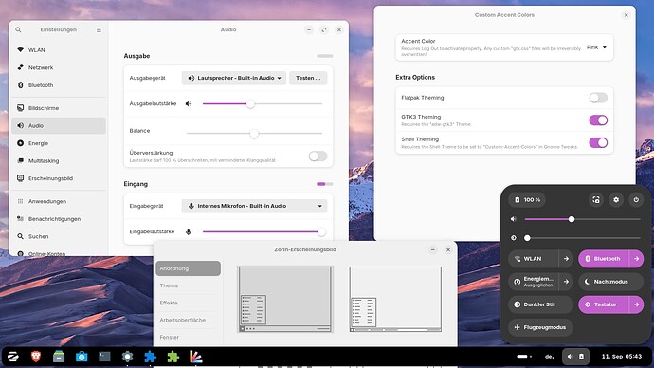Image resolution: width=654 pixels, height=368 pixels.
Task: Disable the GTK3 Theming switch
Action: tap(598, 120)
